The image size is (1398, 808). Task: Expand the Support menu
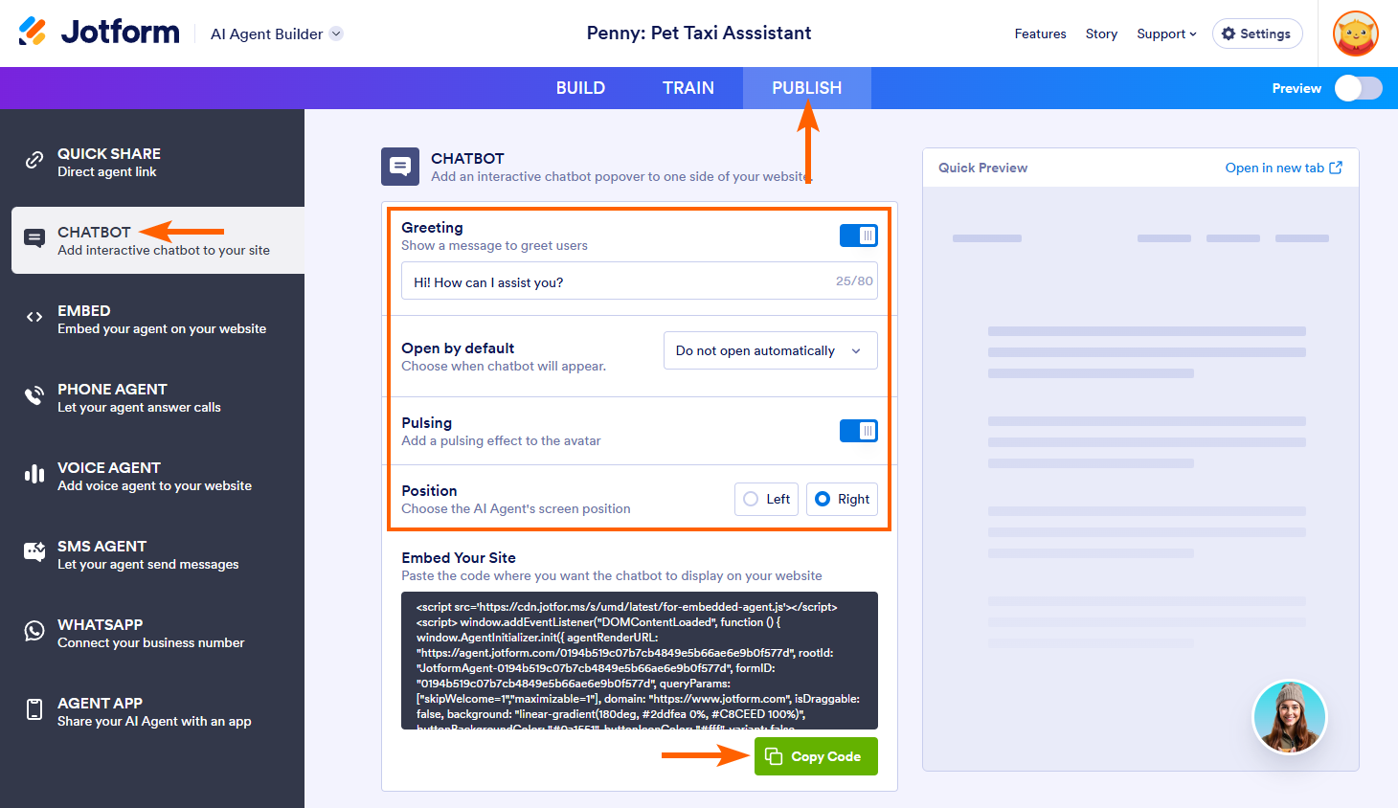click(x=1166, y=34)
